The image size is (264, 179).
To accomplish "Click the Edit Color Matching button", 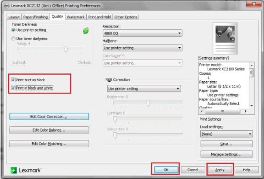I will (49, 144).
